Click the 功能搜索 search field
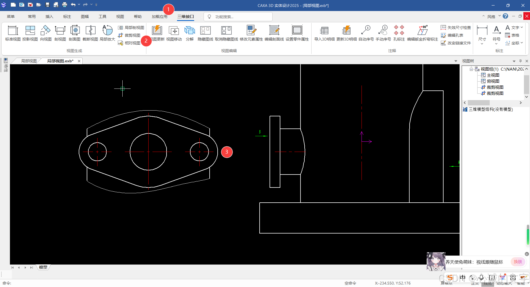The height and width of the screenshot is (287, 530). pyautogui.click(x=238, y=17)
